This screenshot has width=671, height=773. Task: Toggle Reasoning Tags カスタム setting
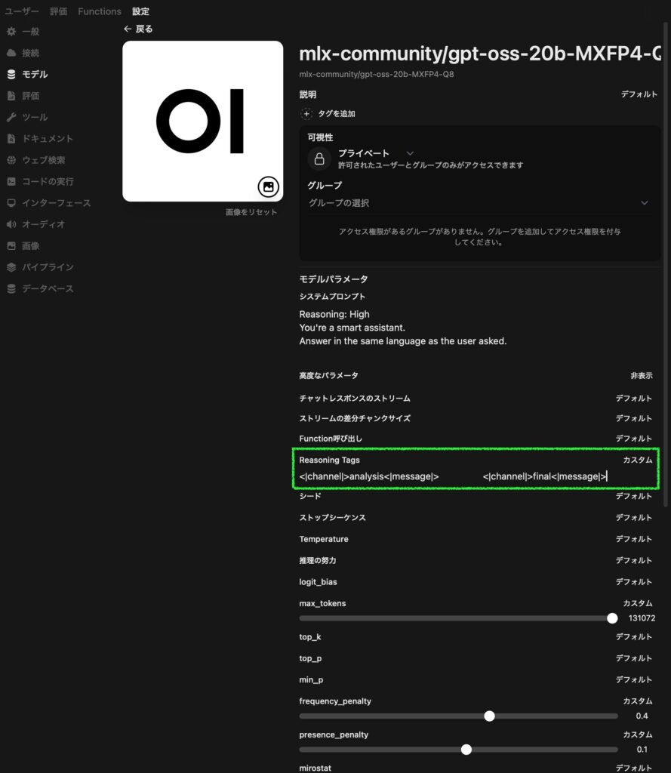[x=638, y=460]
